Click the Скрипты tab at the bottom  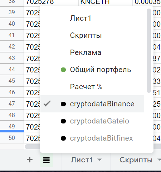click(x=136, y=160)
